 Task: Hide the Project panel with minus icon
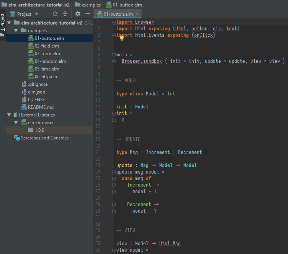88,14
